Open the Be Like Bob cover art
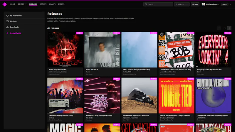Screen dimensions: 235x132 [177, 50]
